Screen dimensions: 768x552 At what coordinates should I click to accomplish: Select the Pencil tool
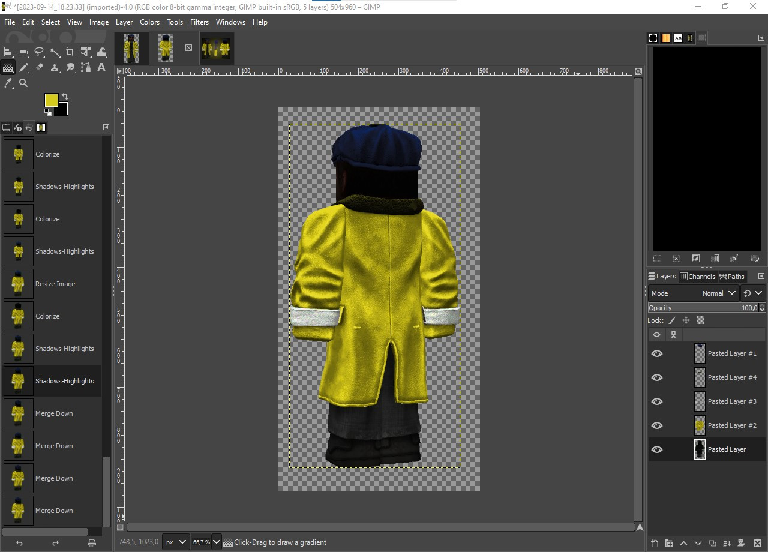(23, 68)
